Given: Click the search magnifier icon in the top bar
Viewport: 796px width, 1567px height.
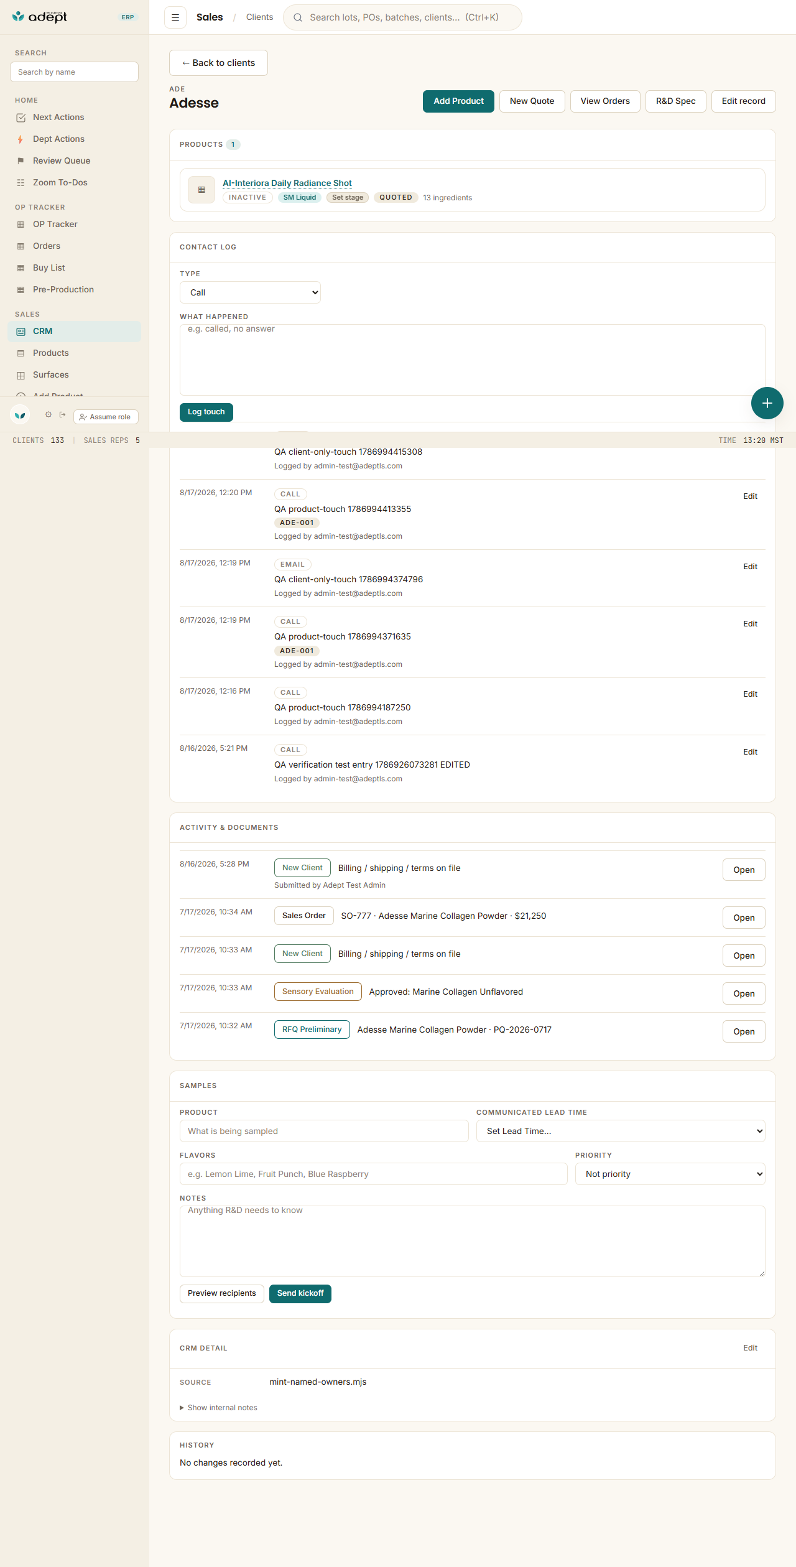Looking at the screenshot, I should [298, 17].
